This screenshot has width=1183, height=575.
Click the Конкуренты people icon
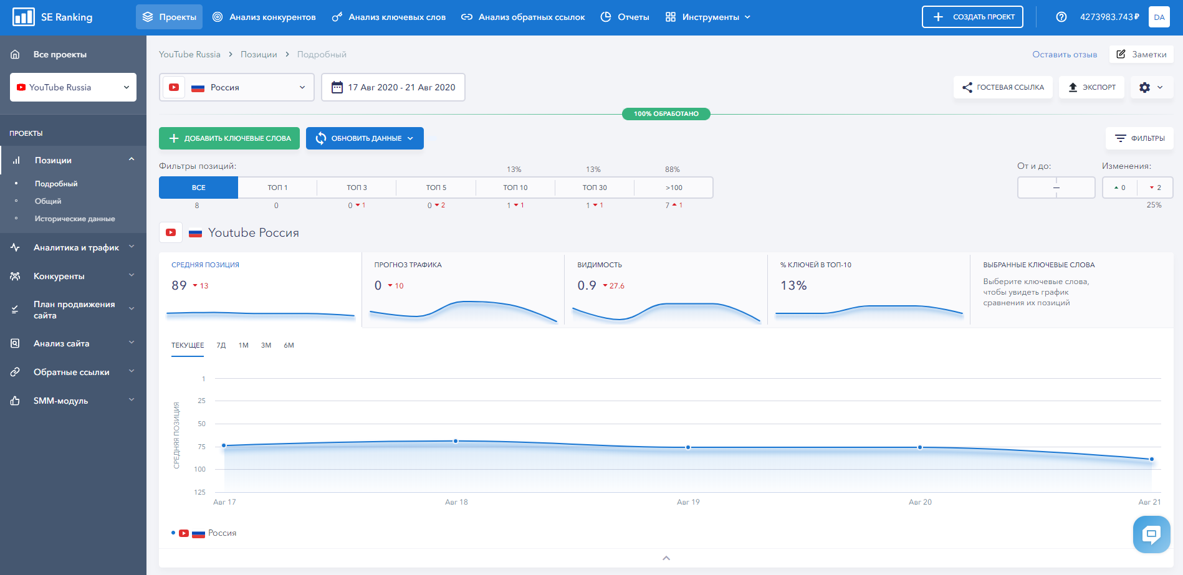15,276
